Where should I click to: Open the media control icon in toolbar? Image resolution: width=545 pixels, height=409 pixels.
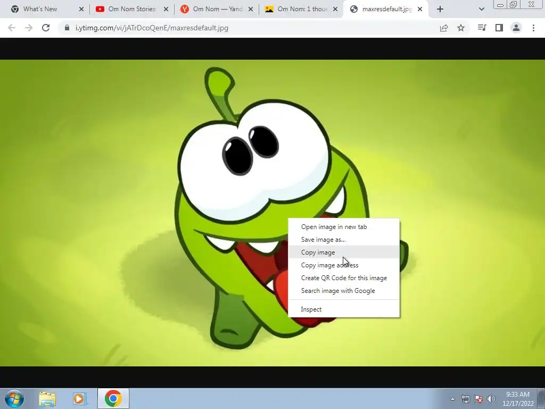coord(482,28)
